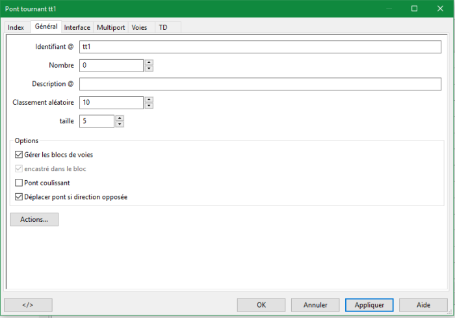Open the Actions... dialog
Screen dimensions: 455x318
click(x=34, y=220)
